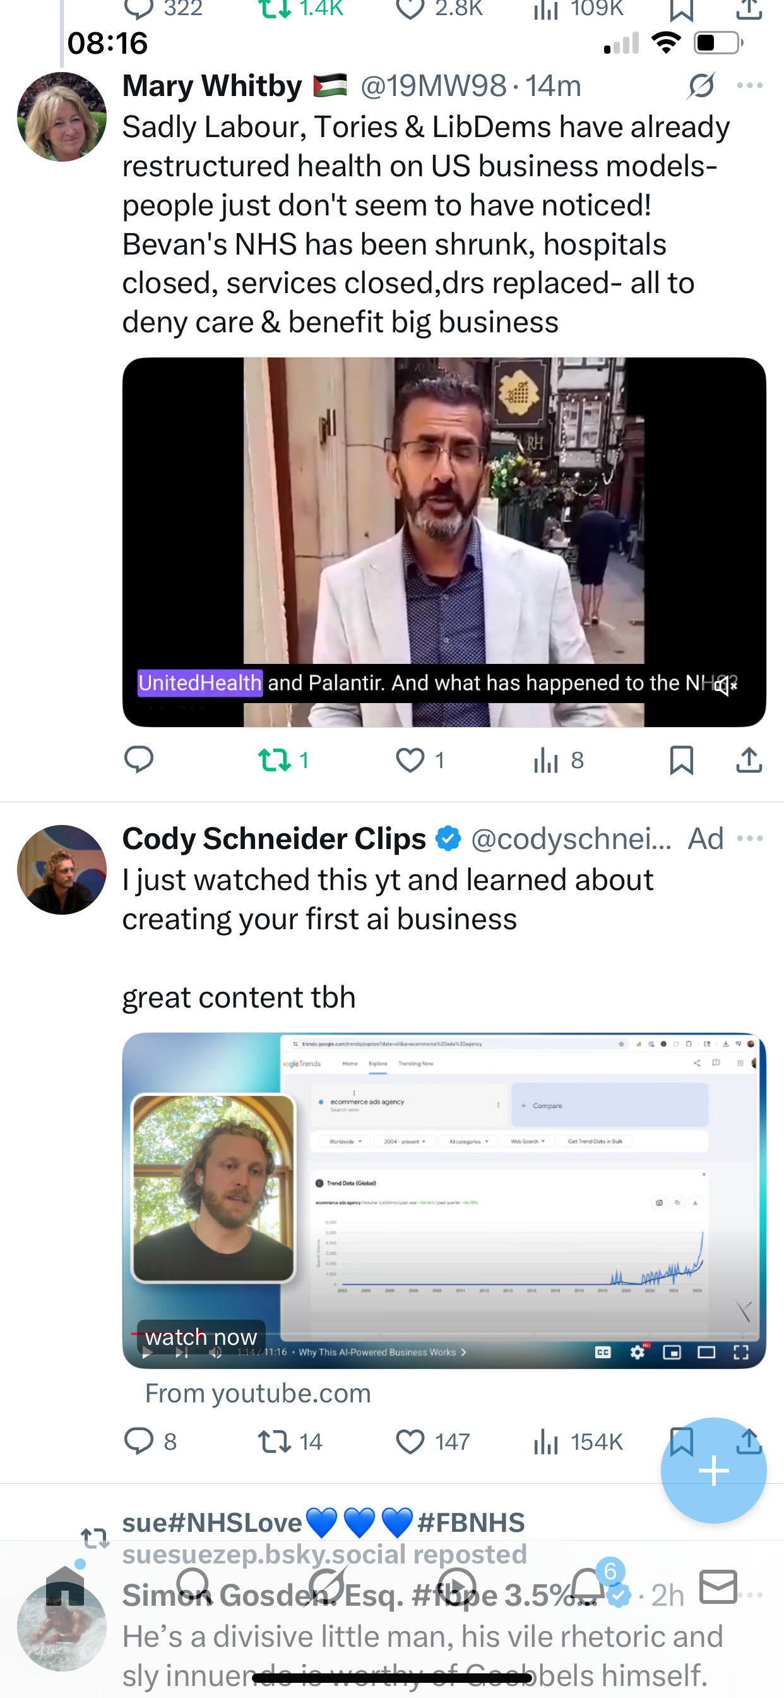
Task: Reply to Cody Schneider Clips ad
Action: pyautogui.click(x=138, y=1442)
